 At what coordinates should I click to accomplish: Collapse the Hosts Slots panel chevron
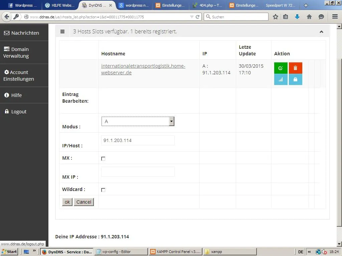click(321, 32)
